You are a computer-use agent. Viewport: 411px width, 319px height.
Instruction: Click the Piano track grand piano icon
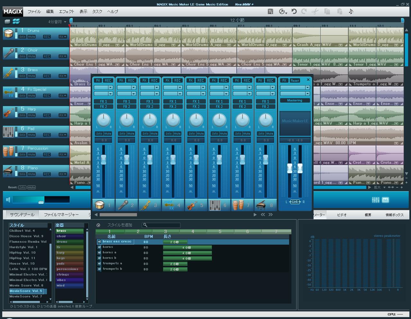pyautogui.click(x=8, y=171)
